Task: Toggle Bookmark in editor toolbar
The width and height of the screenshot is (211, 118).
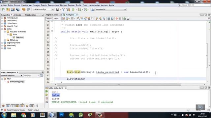Action: point(104,18)
